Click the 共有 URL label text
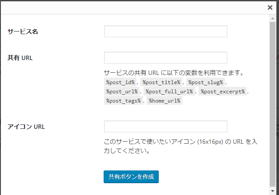 20,58
